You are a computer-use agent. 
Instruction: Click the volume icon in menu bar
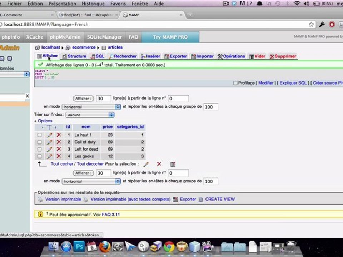(x=307, y=4)
